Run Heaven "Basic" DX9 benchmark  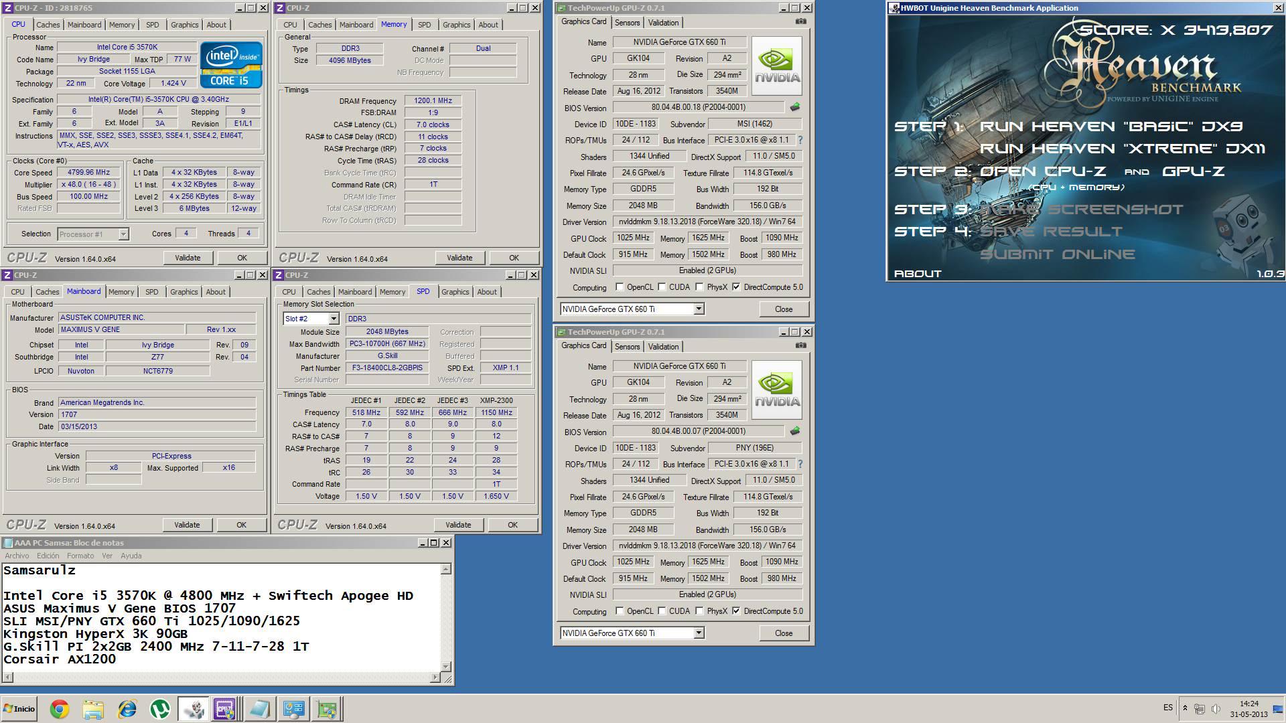coord(1111,127)
